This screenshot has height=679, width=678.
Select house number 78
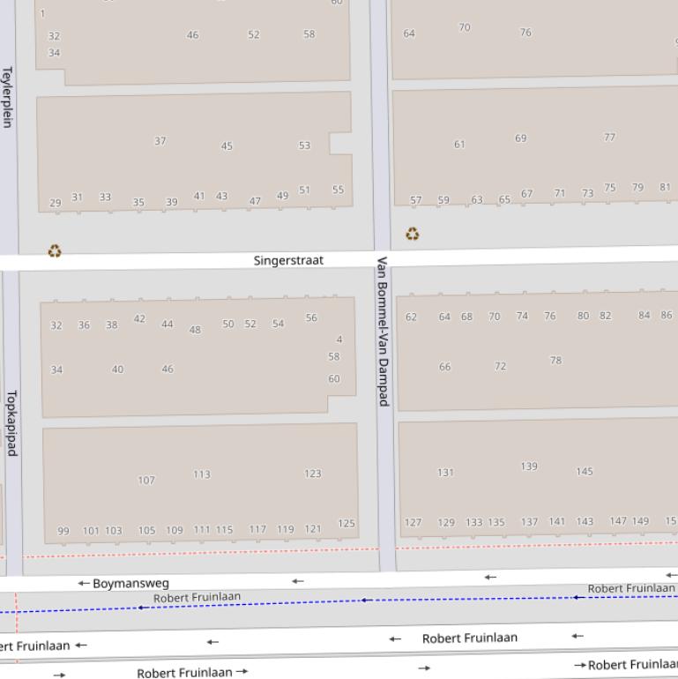point(555,360)
